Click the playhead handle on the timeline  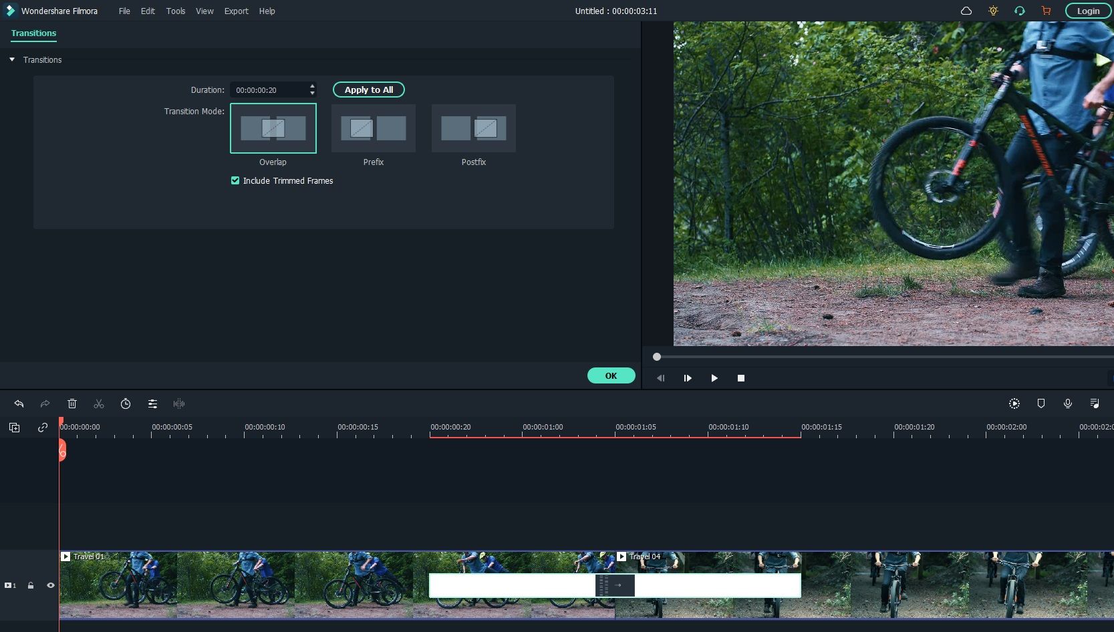[61, 449]
